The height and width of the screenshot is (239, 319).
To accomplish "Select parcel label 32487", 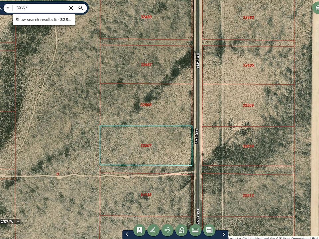I will [x=146, y=65].
